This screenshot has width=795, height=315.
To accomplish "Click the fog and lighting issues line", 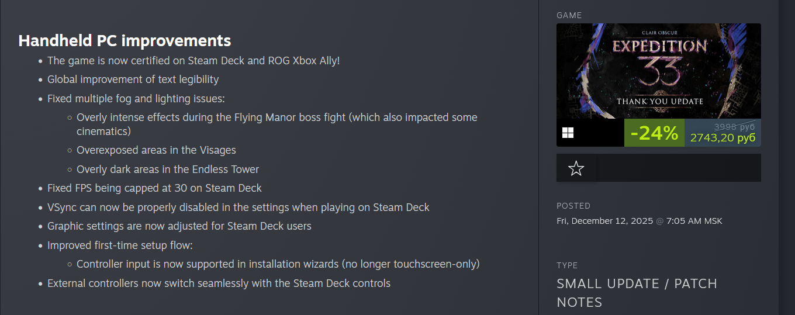I will (136, 99).
